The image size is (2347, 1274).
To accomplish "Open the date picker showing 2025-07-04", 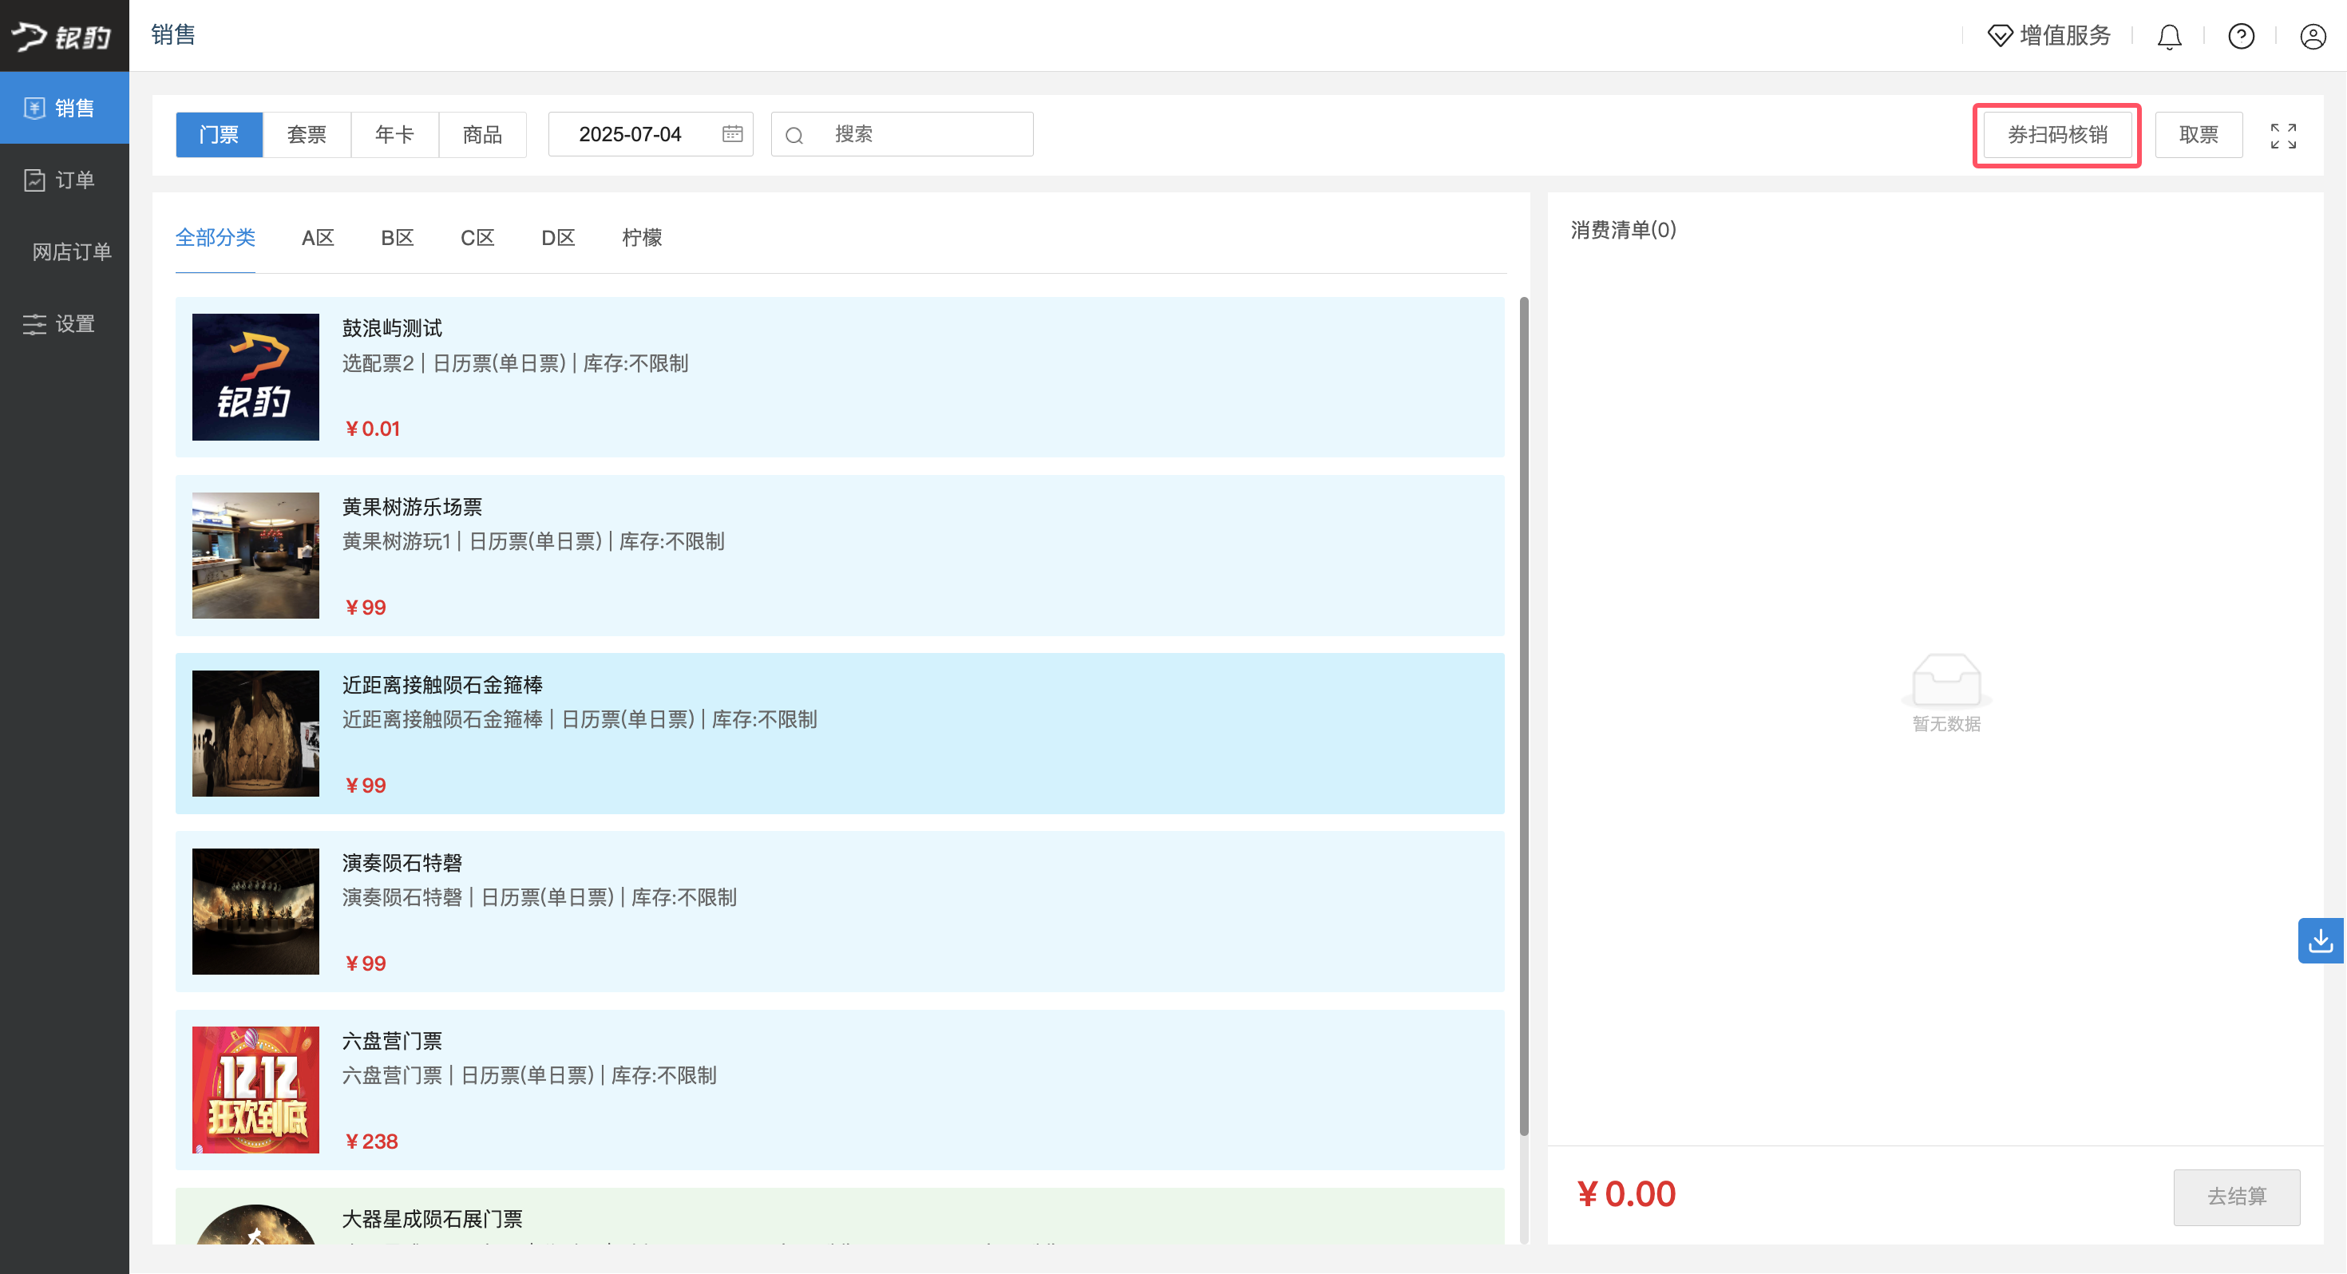I will pyautogui.click(x=651, y=134).
